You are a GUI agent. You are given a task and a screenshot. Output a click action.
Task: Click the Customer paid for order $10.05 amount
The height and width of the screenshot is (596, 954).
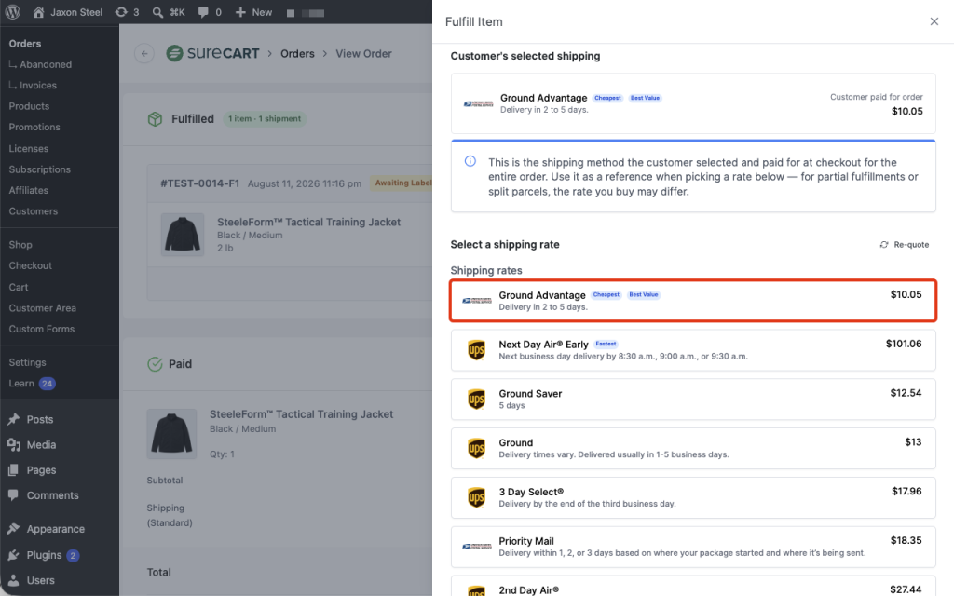tap(907, 112)
